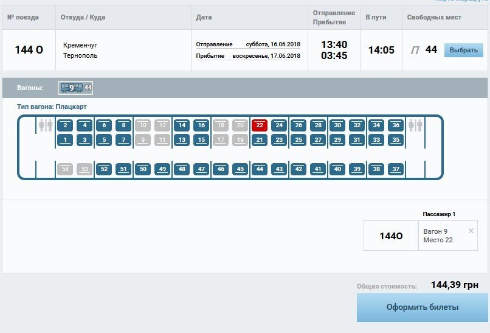Click the Л seat class icon
Screen dimensions: 490x333
point(415,50)
